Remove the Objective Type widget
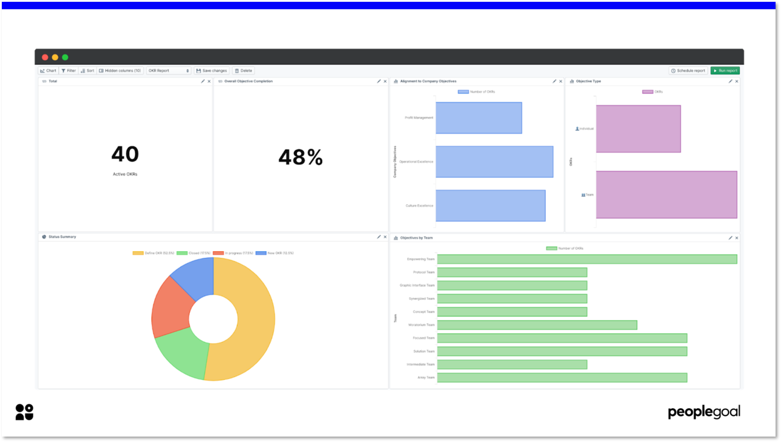781x442 pixels. coord(736,81)
